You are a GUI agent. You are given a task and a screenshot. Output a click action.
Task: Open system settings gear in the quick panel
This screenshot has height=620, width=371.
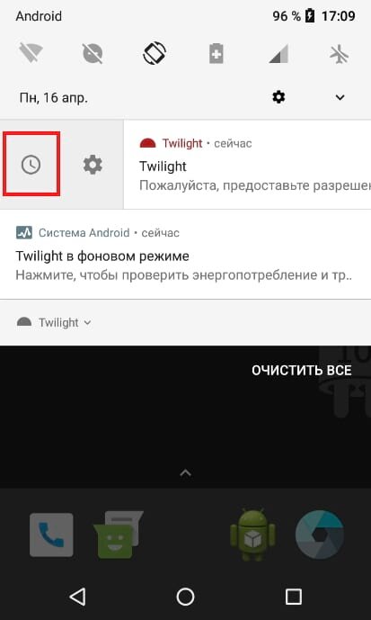point(278,97)
